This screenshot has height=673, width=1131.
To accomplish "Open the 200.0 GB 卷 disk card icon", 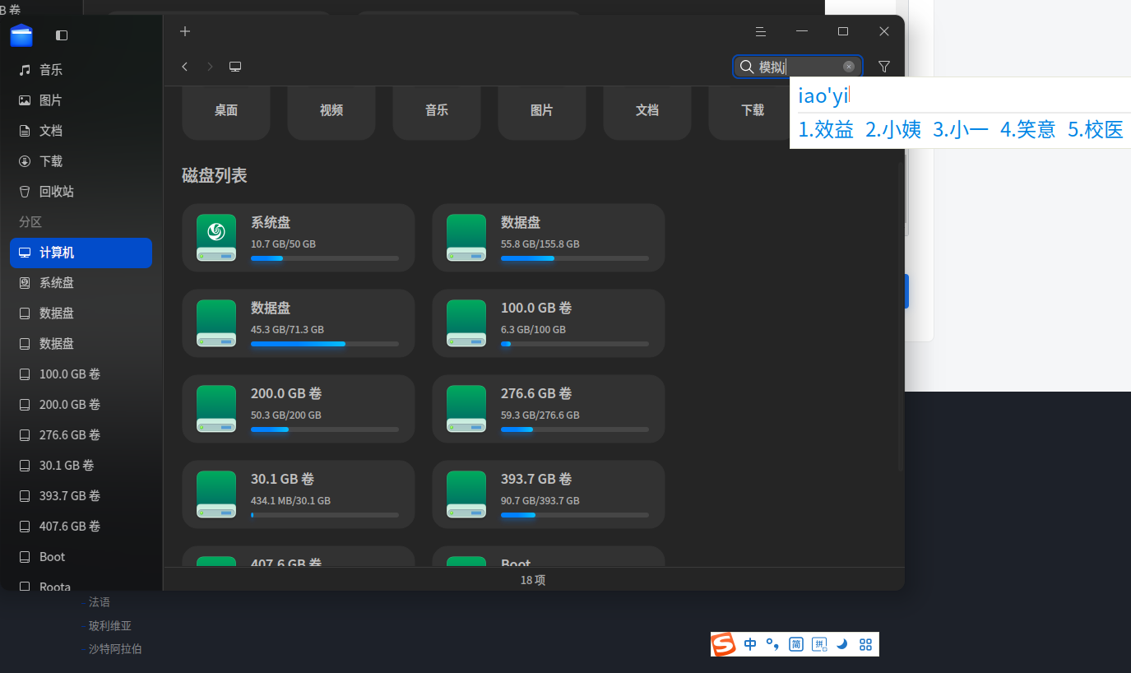I will 216,409.
